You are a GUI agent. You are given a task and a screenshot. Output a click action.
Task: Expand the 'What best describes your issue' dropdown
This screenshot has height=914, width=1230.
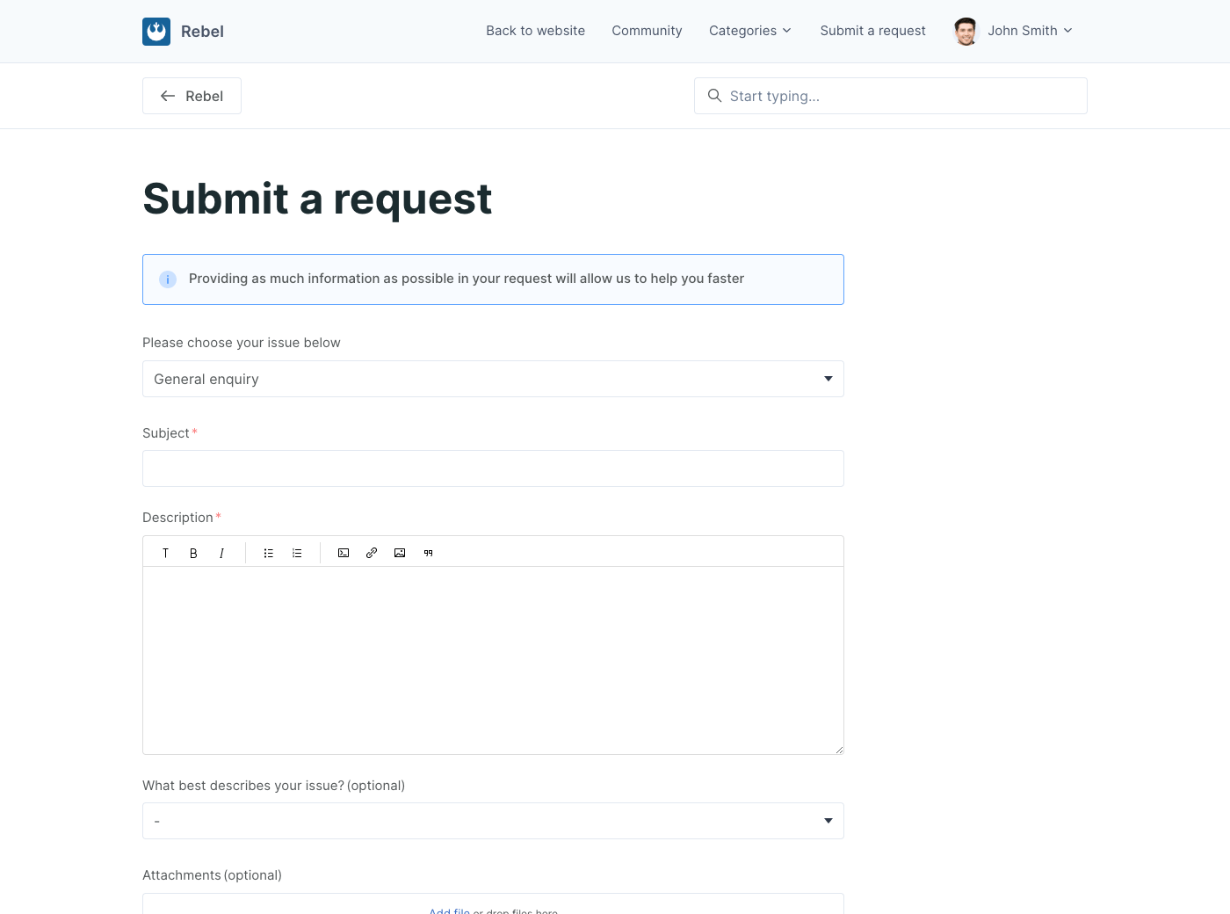coord(493,821)
